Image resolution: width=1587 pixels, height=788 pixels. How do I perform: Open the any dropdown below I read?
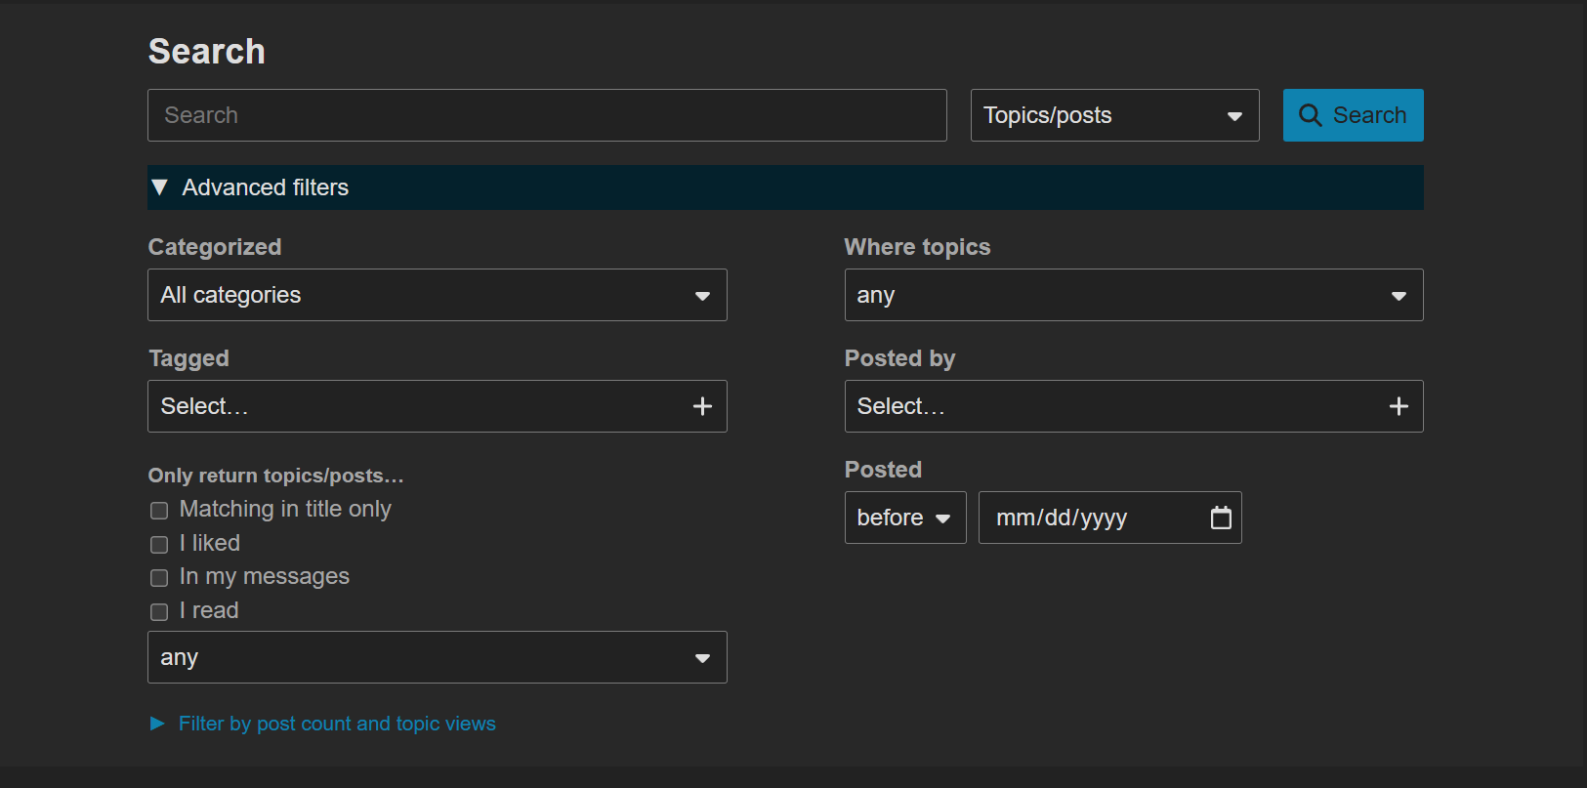coord(437,657)
